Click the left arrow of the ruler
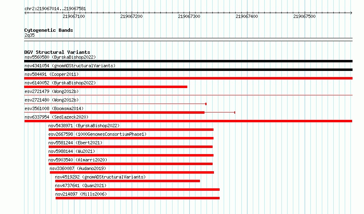 coord(25,13)
